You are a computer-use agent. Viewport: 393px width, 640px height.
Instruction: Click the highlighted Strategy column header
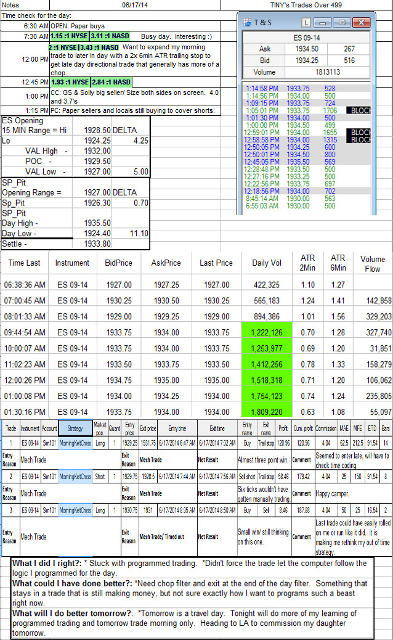pyautogui.click(x=75, y=428)
